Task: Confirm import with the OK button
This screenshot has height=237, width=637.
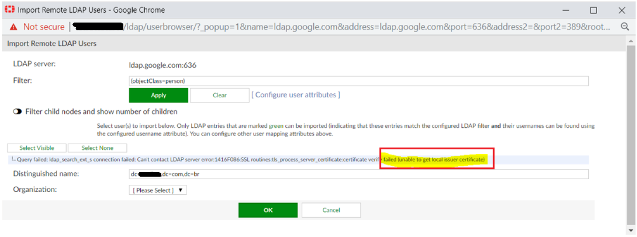Action: click(268, 210)
